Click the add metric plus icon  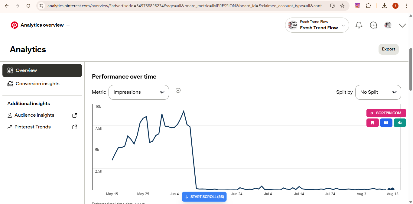point(178,90)
